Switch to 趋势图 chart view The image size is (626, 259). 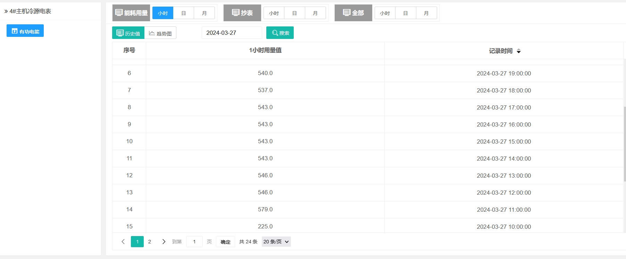[x=160, y=33]
